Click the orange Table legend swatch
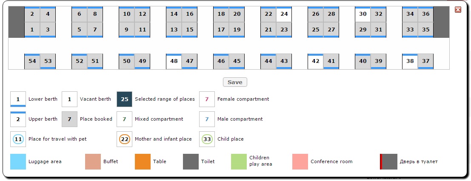The width and height of the screenshot is (471, 181). pos(143,161)
